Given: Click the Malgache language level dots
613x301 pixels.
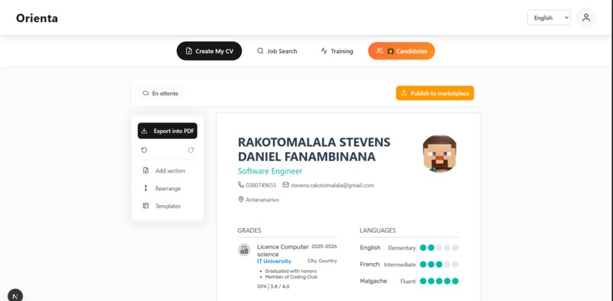Looking at the screenshot, I should [x=439, y=281].
